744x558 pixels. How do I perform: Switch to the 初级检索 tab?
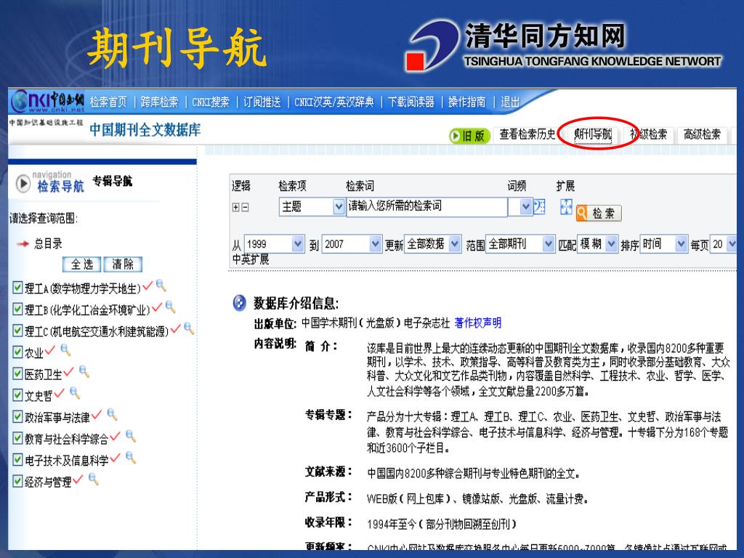point(649,134)
